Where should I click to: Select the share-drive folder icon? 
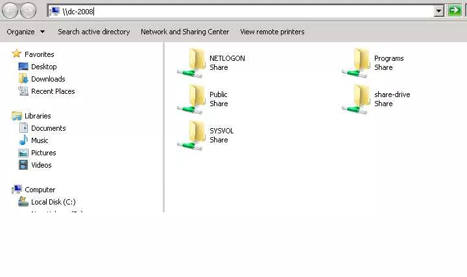point(357,99)
